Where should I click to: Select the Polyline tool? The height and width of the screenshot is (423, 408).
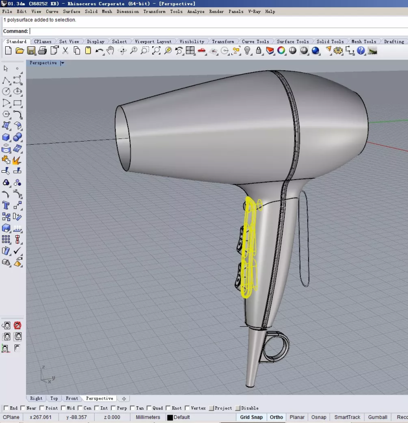[6, 80]
